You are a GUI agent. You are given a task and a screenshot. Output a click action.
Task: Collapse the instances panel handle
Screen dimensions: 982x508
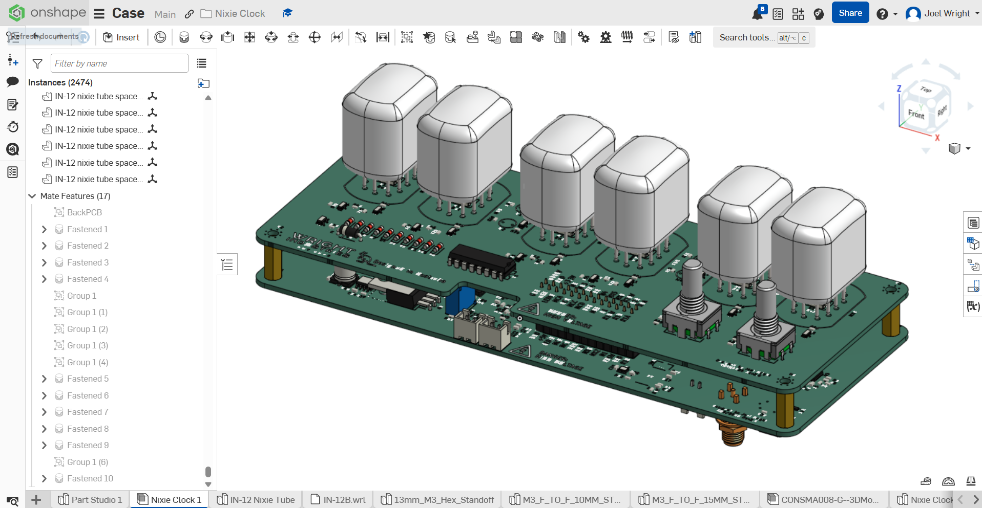(x=227, y=264)
